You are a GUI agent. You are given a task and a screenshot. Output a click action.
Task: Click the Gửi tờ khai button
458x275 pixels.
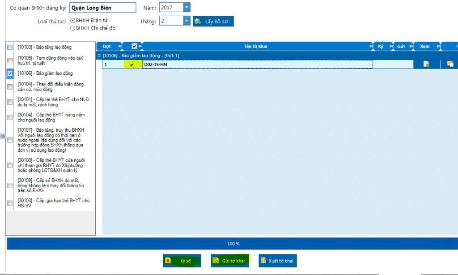point(230,261)
